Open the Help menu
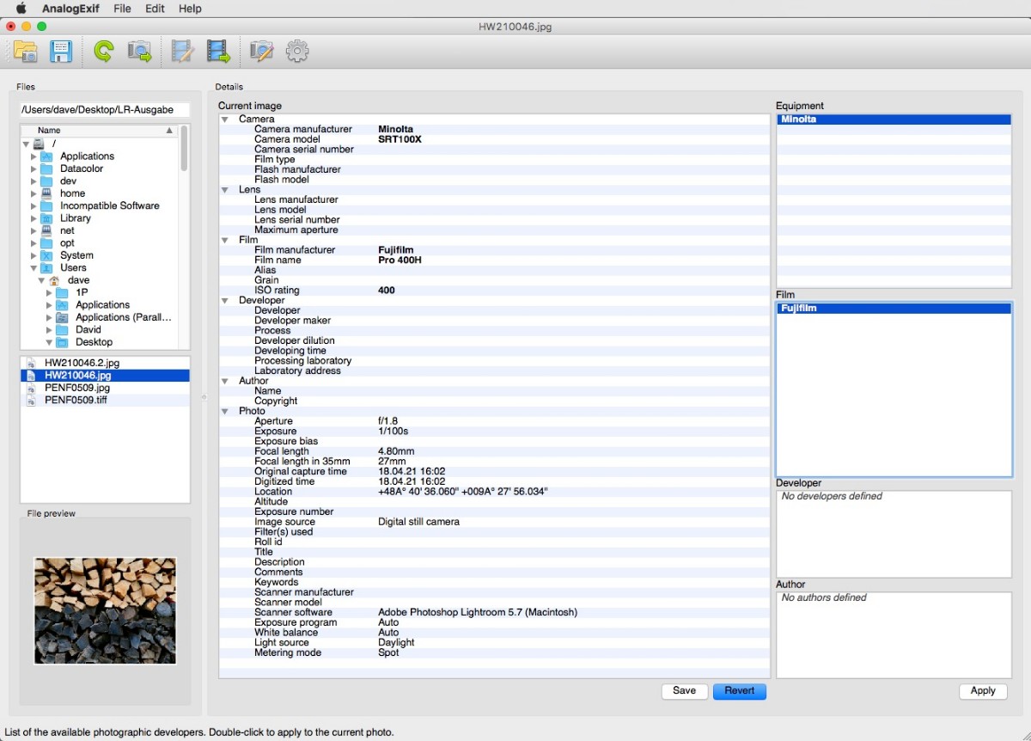This screenshot has height=741, width=1031. tap(190, 9)
